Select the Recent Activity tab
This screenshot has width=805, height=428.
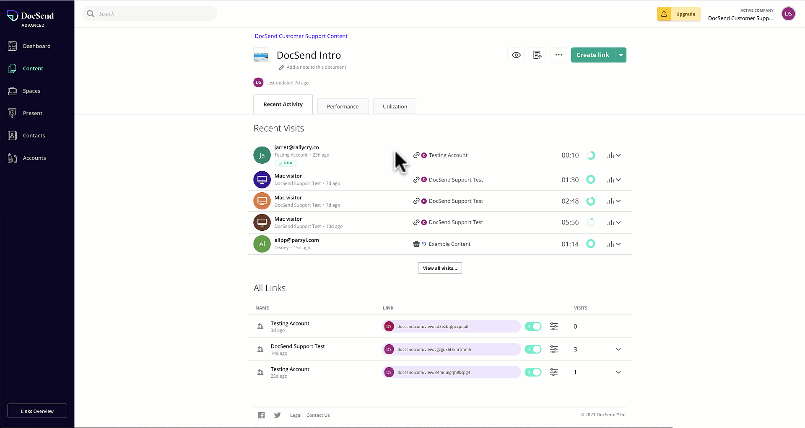pyautogui.click(x=283, y=104)
